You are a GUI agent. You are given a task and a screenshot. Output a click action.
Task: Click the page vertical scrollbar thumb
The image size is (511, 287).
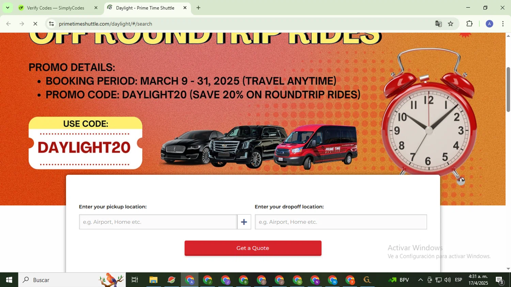[x=508, y=90]
